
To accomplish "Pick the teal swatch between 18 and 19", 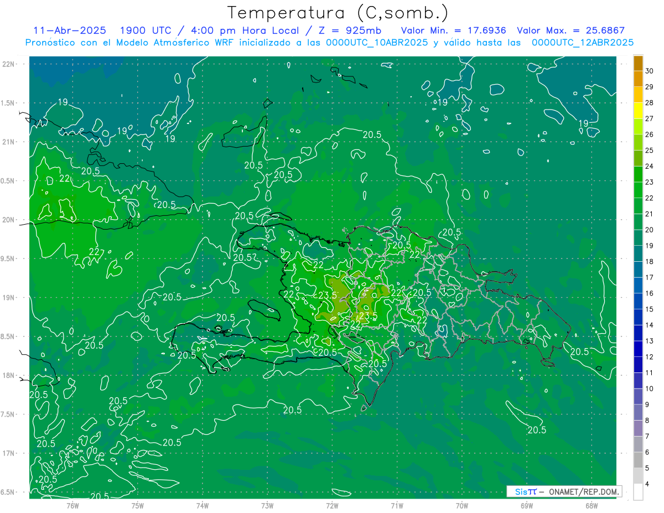I will (639, 253).
